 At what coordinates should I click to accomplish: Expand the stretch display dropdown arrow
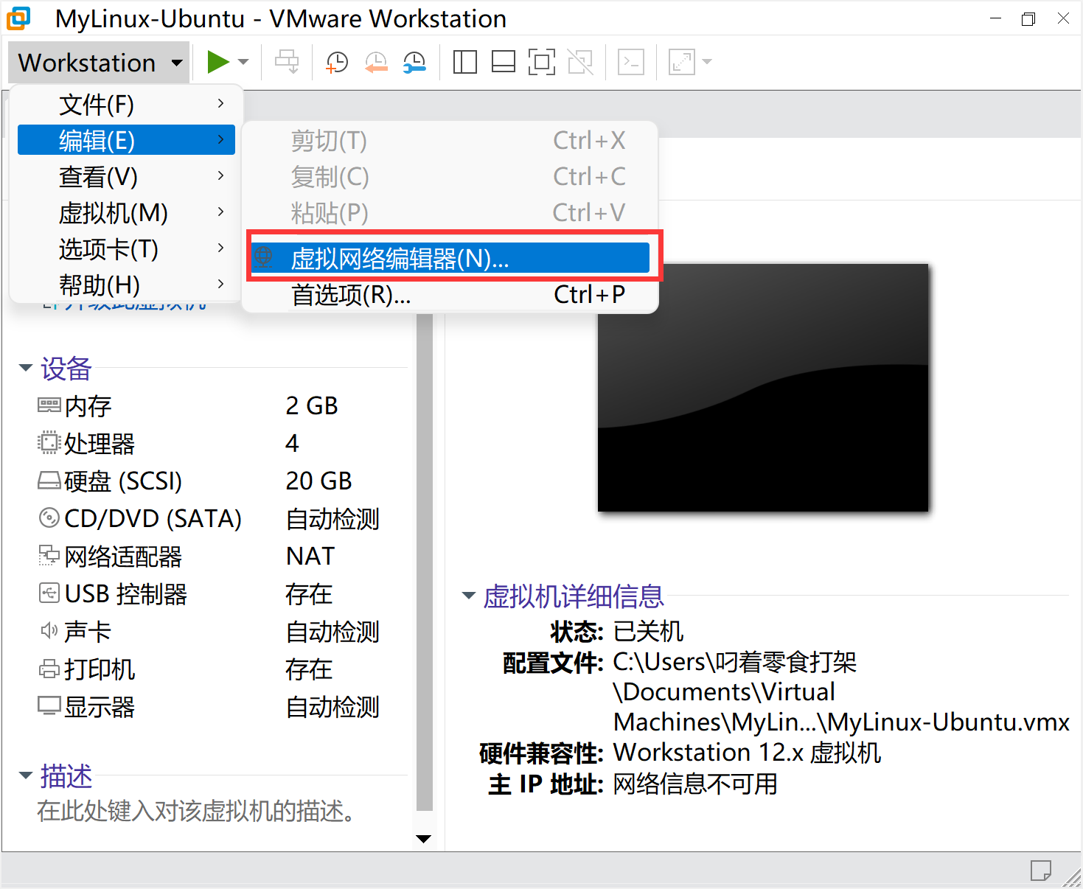point(707,62)
